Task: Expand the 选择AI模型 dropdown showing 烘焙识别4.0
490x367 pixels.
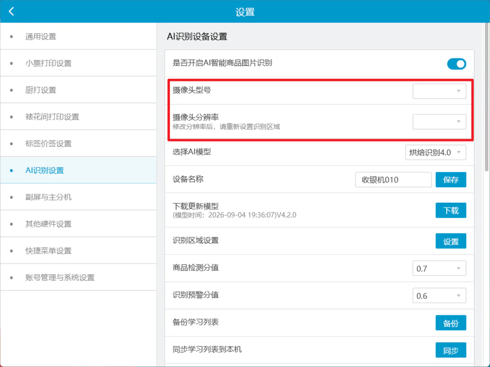Action: coord(436,153)
